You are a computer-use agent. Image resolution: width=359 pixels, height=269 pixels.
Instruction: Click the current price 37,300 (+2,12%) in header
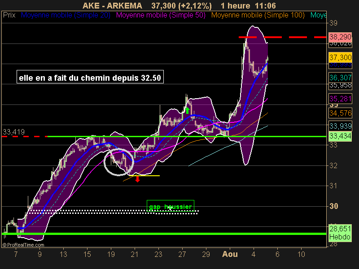tap(181, 5)
